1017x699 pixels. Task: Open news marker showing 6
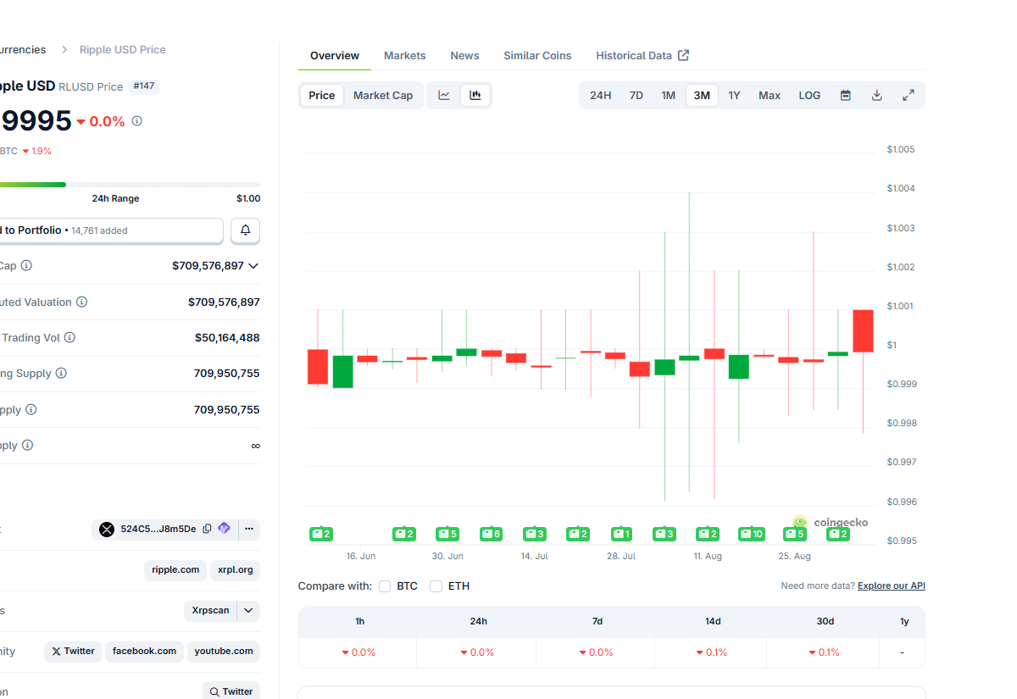(492, 534)
